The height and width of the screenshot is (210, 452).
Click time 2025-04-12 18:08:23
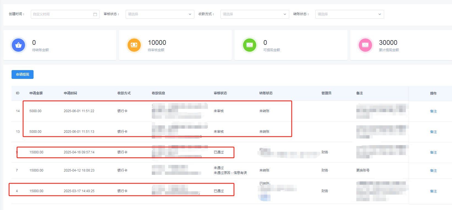coord(79,170)
